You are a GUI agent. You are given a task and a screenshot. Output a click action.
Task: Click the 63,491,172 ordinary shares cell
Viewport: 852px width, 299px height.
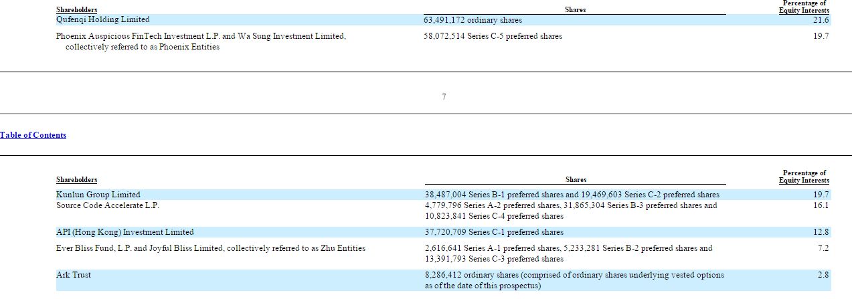[x=473, y=20]
